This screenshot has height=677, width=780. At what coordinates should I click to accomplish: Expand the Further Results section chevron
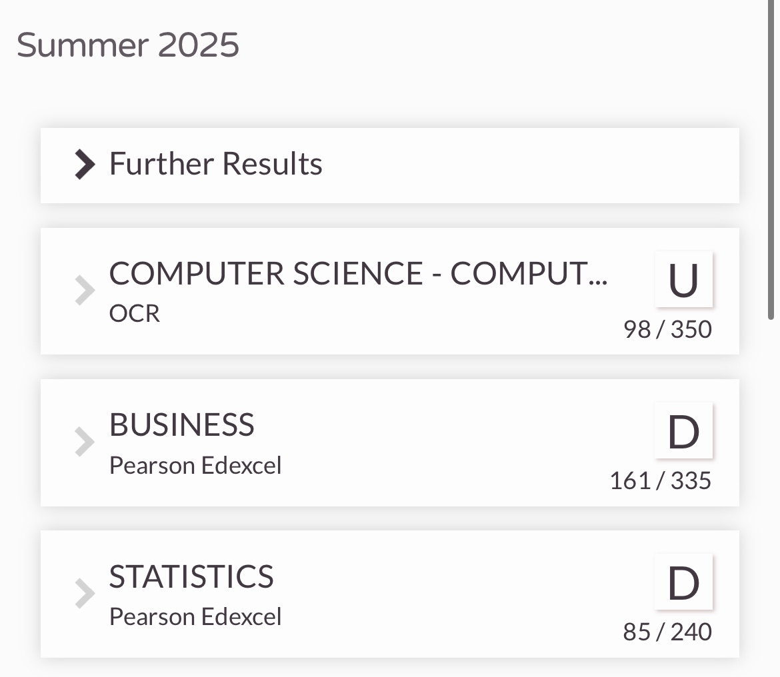(x=85, y=165)
